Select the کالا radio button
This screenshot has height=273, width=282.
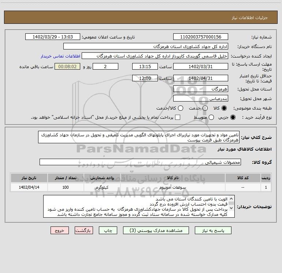[224, 108]
